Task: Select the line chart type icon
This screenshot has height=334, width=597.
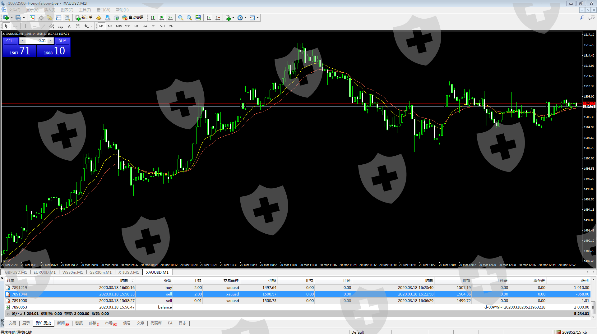Action: [170, 18]
